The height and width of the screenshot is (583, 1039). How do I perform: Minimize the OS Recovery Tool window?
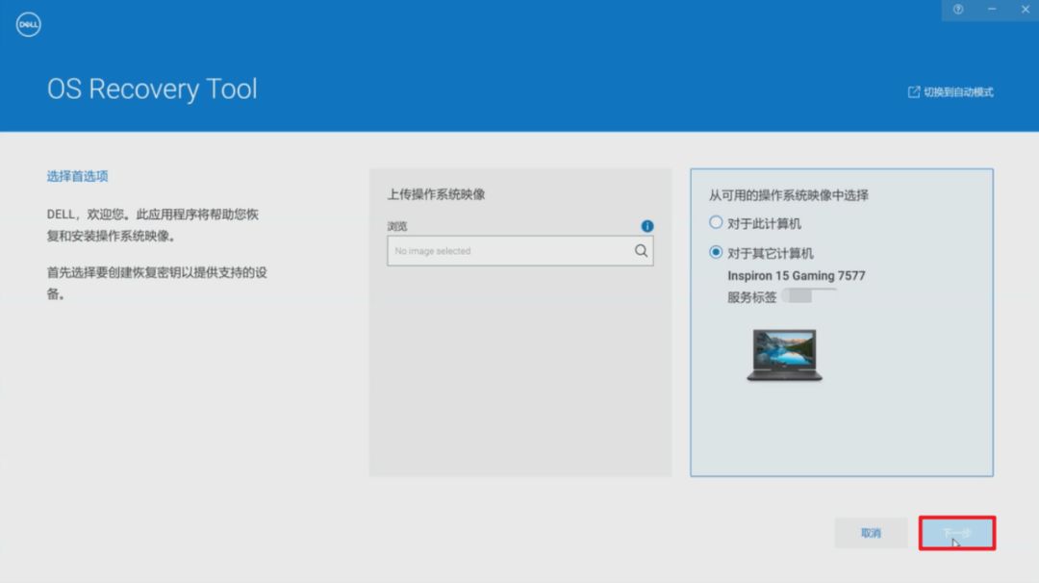pos(991,10)
